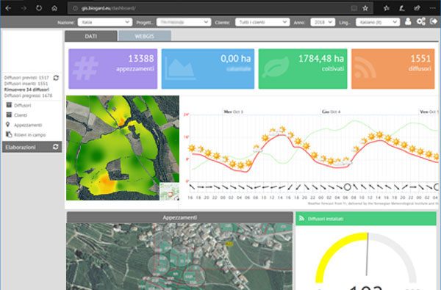Click the Diffusori installati panel header

click(366, 219)
